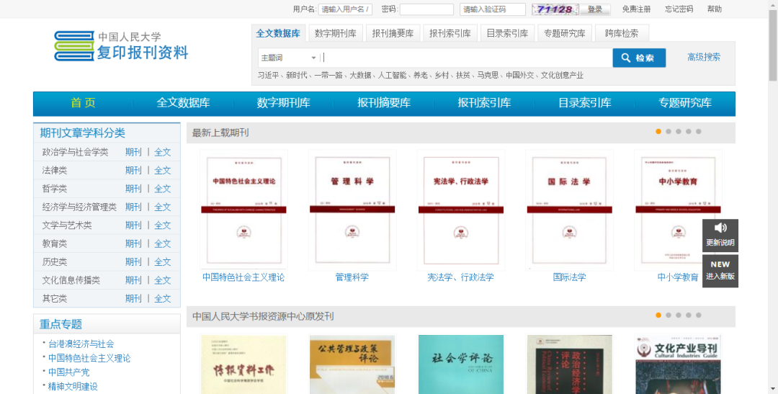Open 目录索引库 in blue navigation bar

point(584,103)
